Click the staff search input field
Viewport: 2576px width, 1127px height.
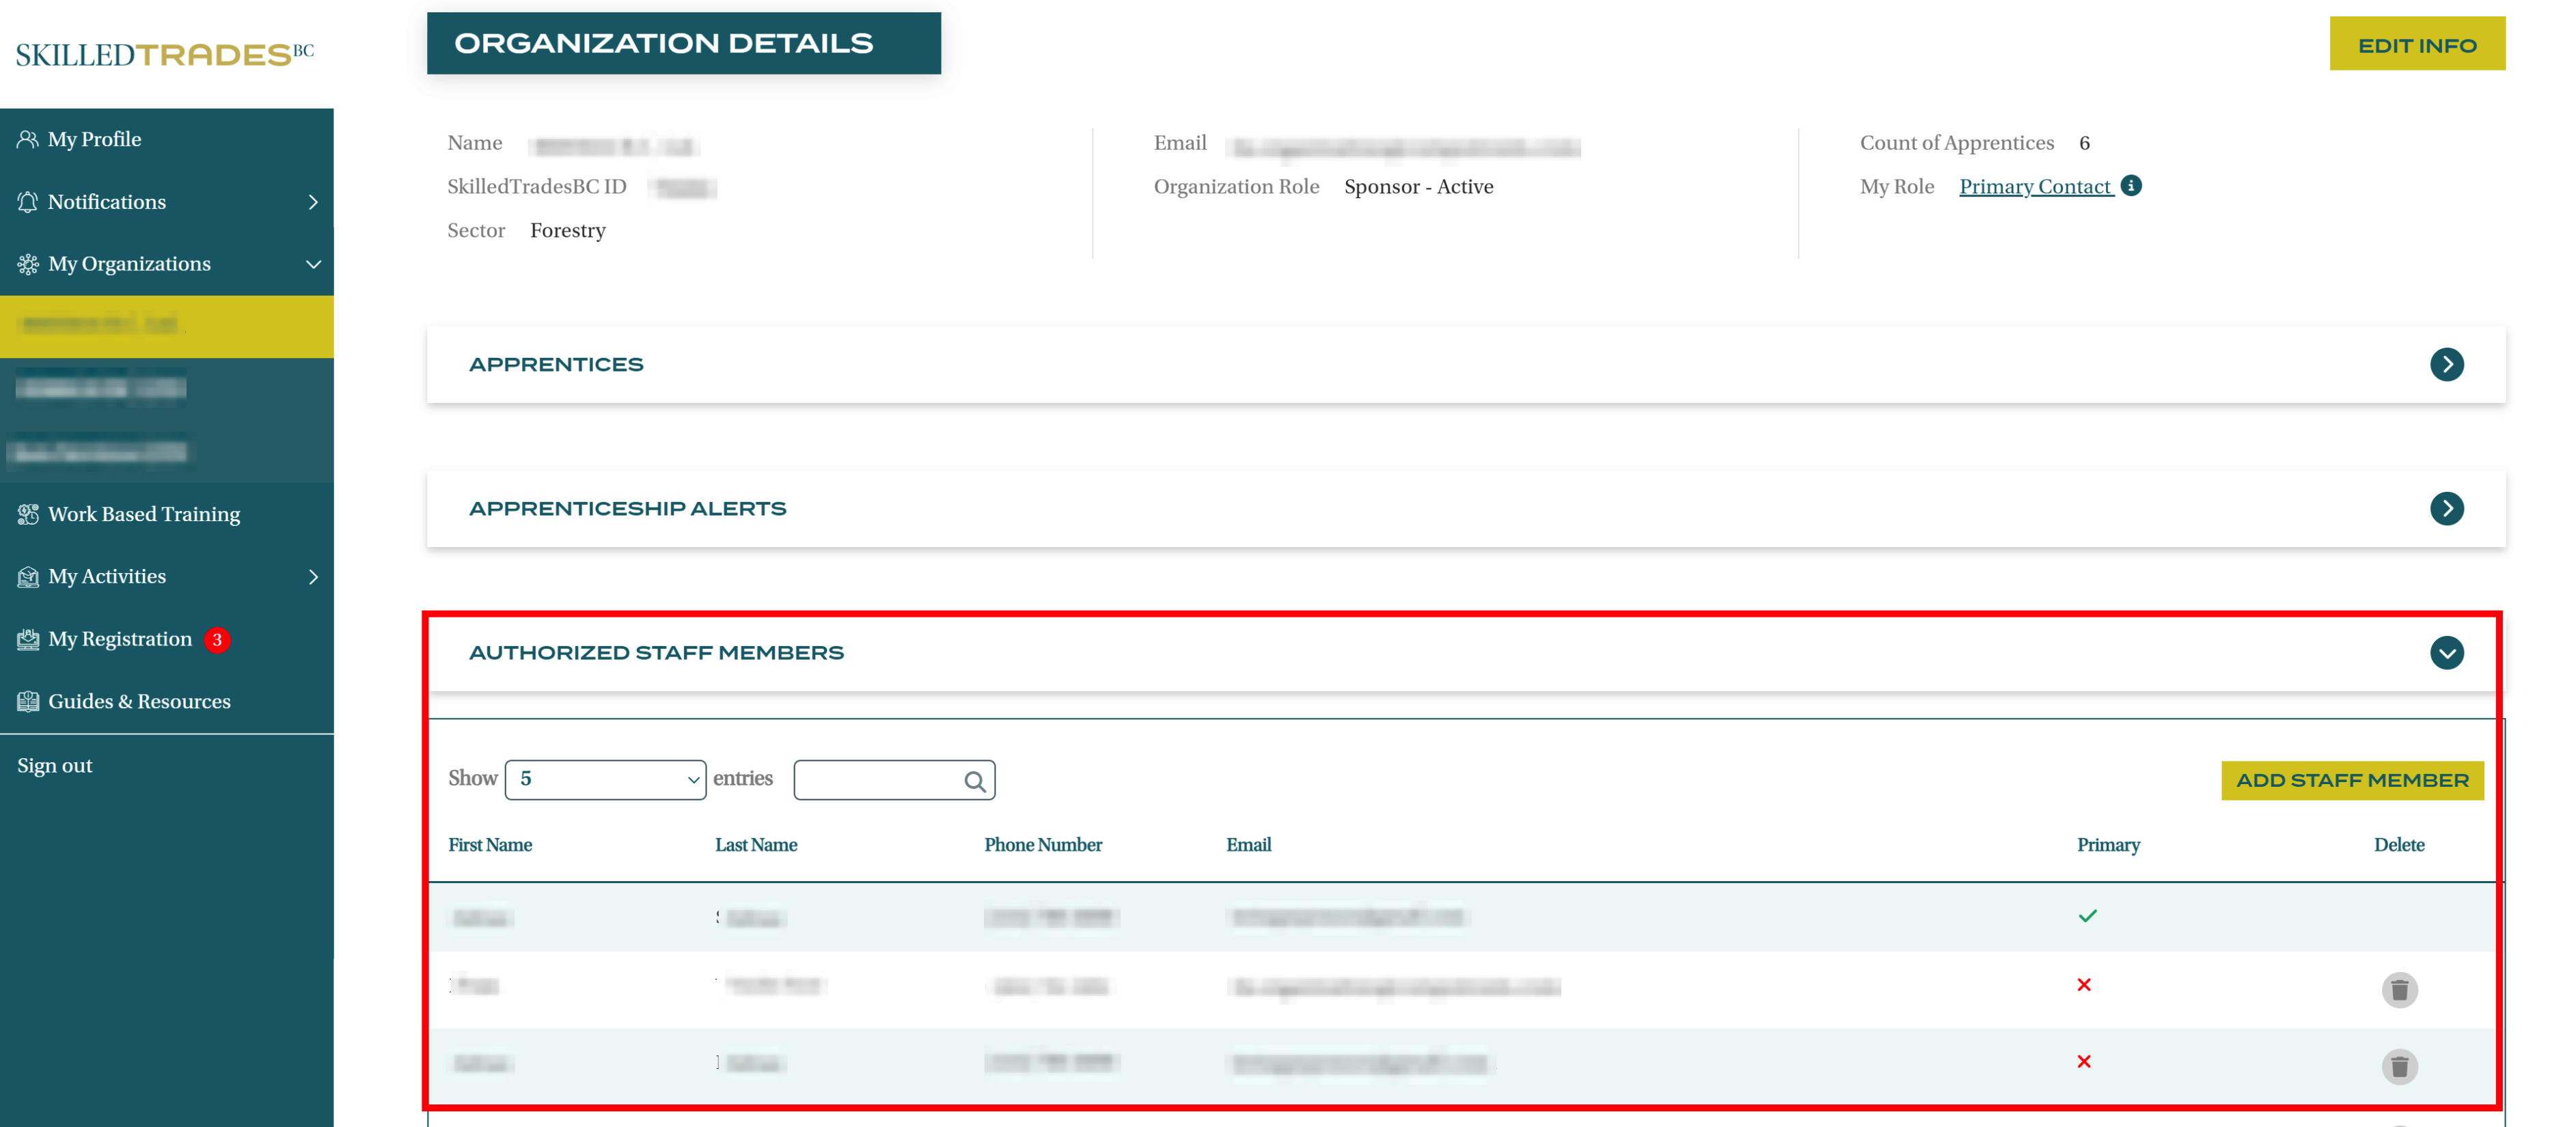pyautogui.click(x=877, y=780)
